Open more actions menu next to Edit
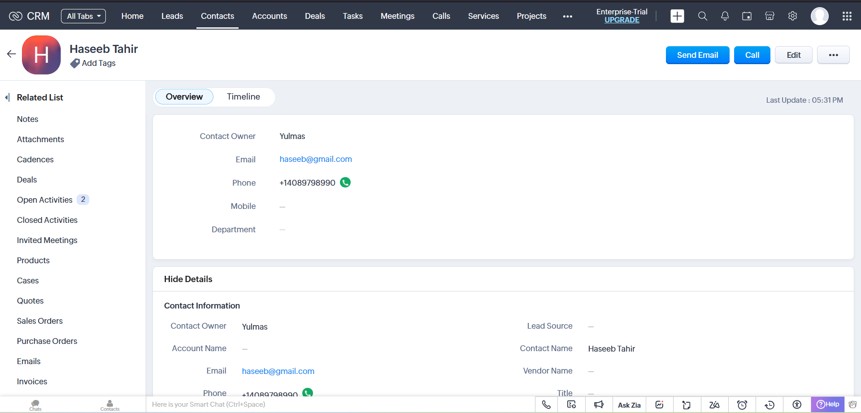This screenshot has height=413, width=861. [x=833, y=55]
